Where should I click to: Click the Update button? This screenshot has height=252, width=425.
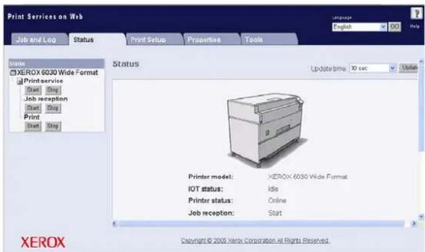pos(408,68)
